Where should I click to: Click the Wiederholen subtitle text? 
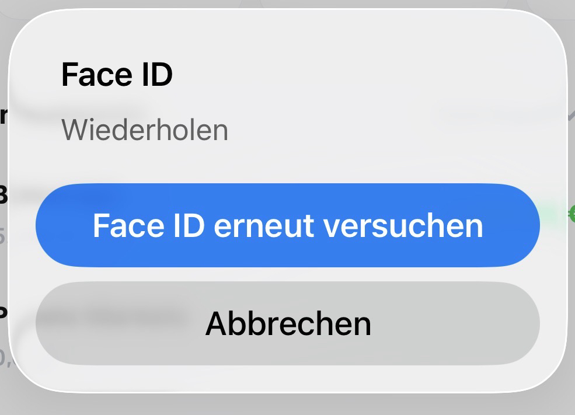tap(145, 130)
